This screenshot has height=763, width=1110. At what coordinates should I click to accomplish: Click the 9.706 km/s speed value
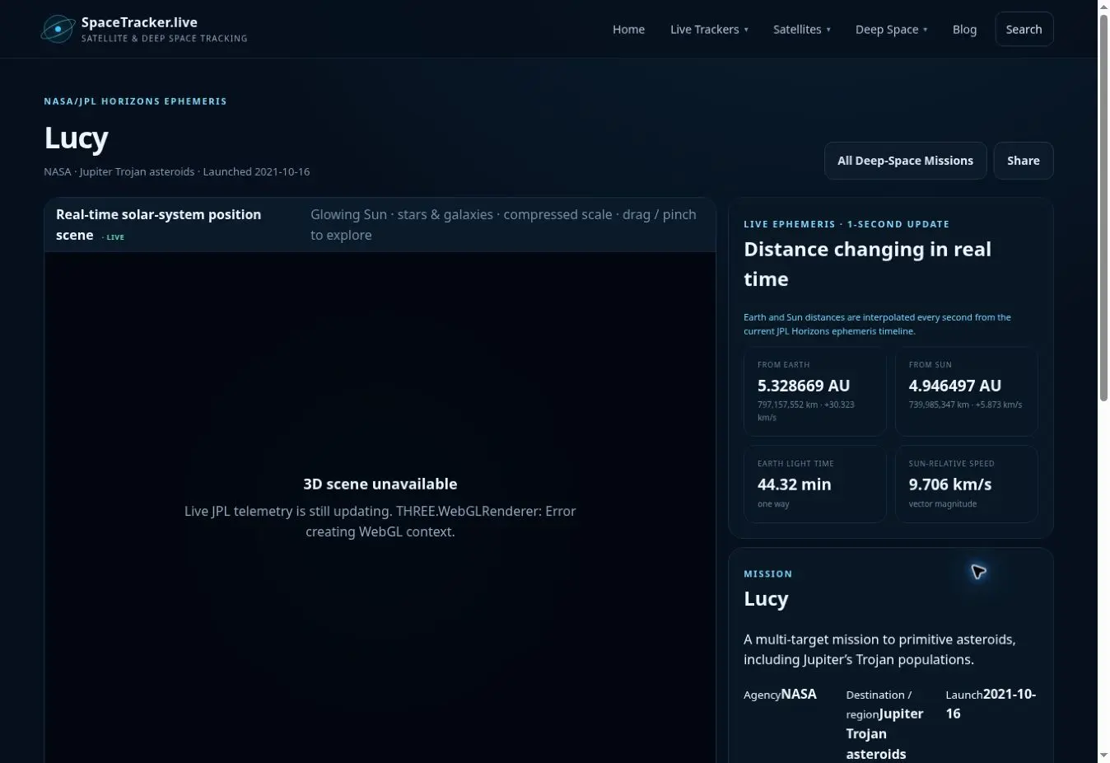coord(949,484)
